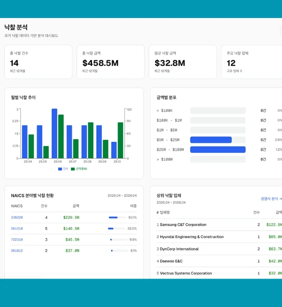Click the $37.0M amount cell
Image resolution: width=282 pixels, height=307 pixels.
[x=72, y=251]
